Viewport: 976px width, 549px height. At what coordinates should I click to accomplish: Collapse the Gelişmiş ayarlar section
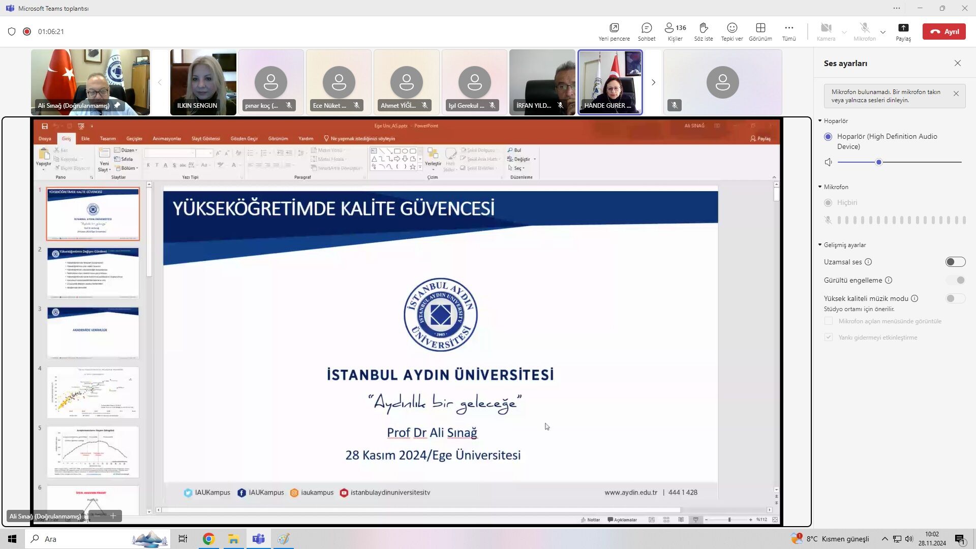click(820, 245)
